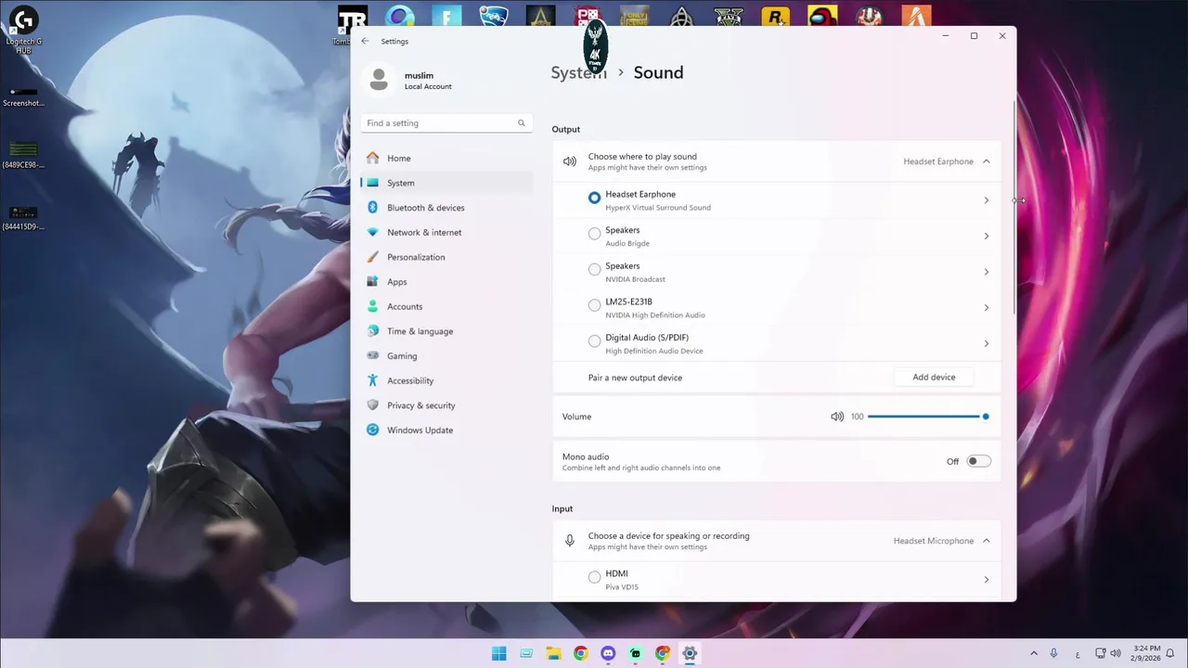Open Gaming settings page
This screenshot has height=668, width=1188.
[447, 355]
